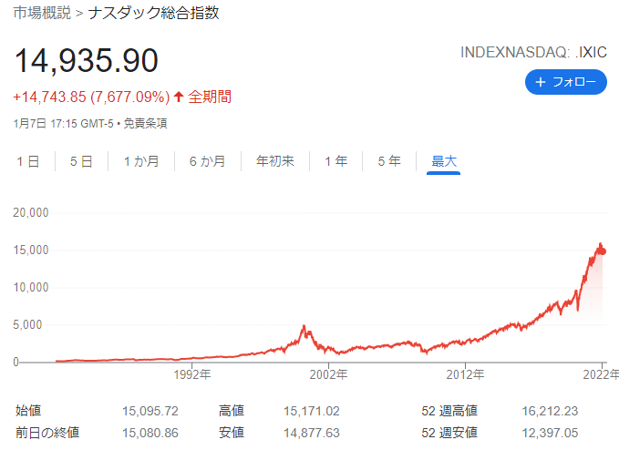Click the 高値 value 15,171.02
The width and height of the screenshot is (619, 450).
click(x=312, y=411)
